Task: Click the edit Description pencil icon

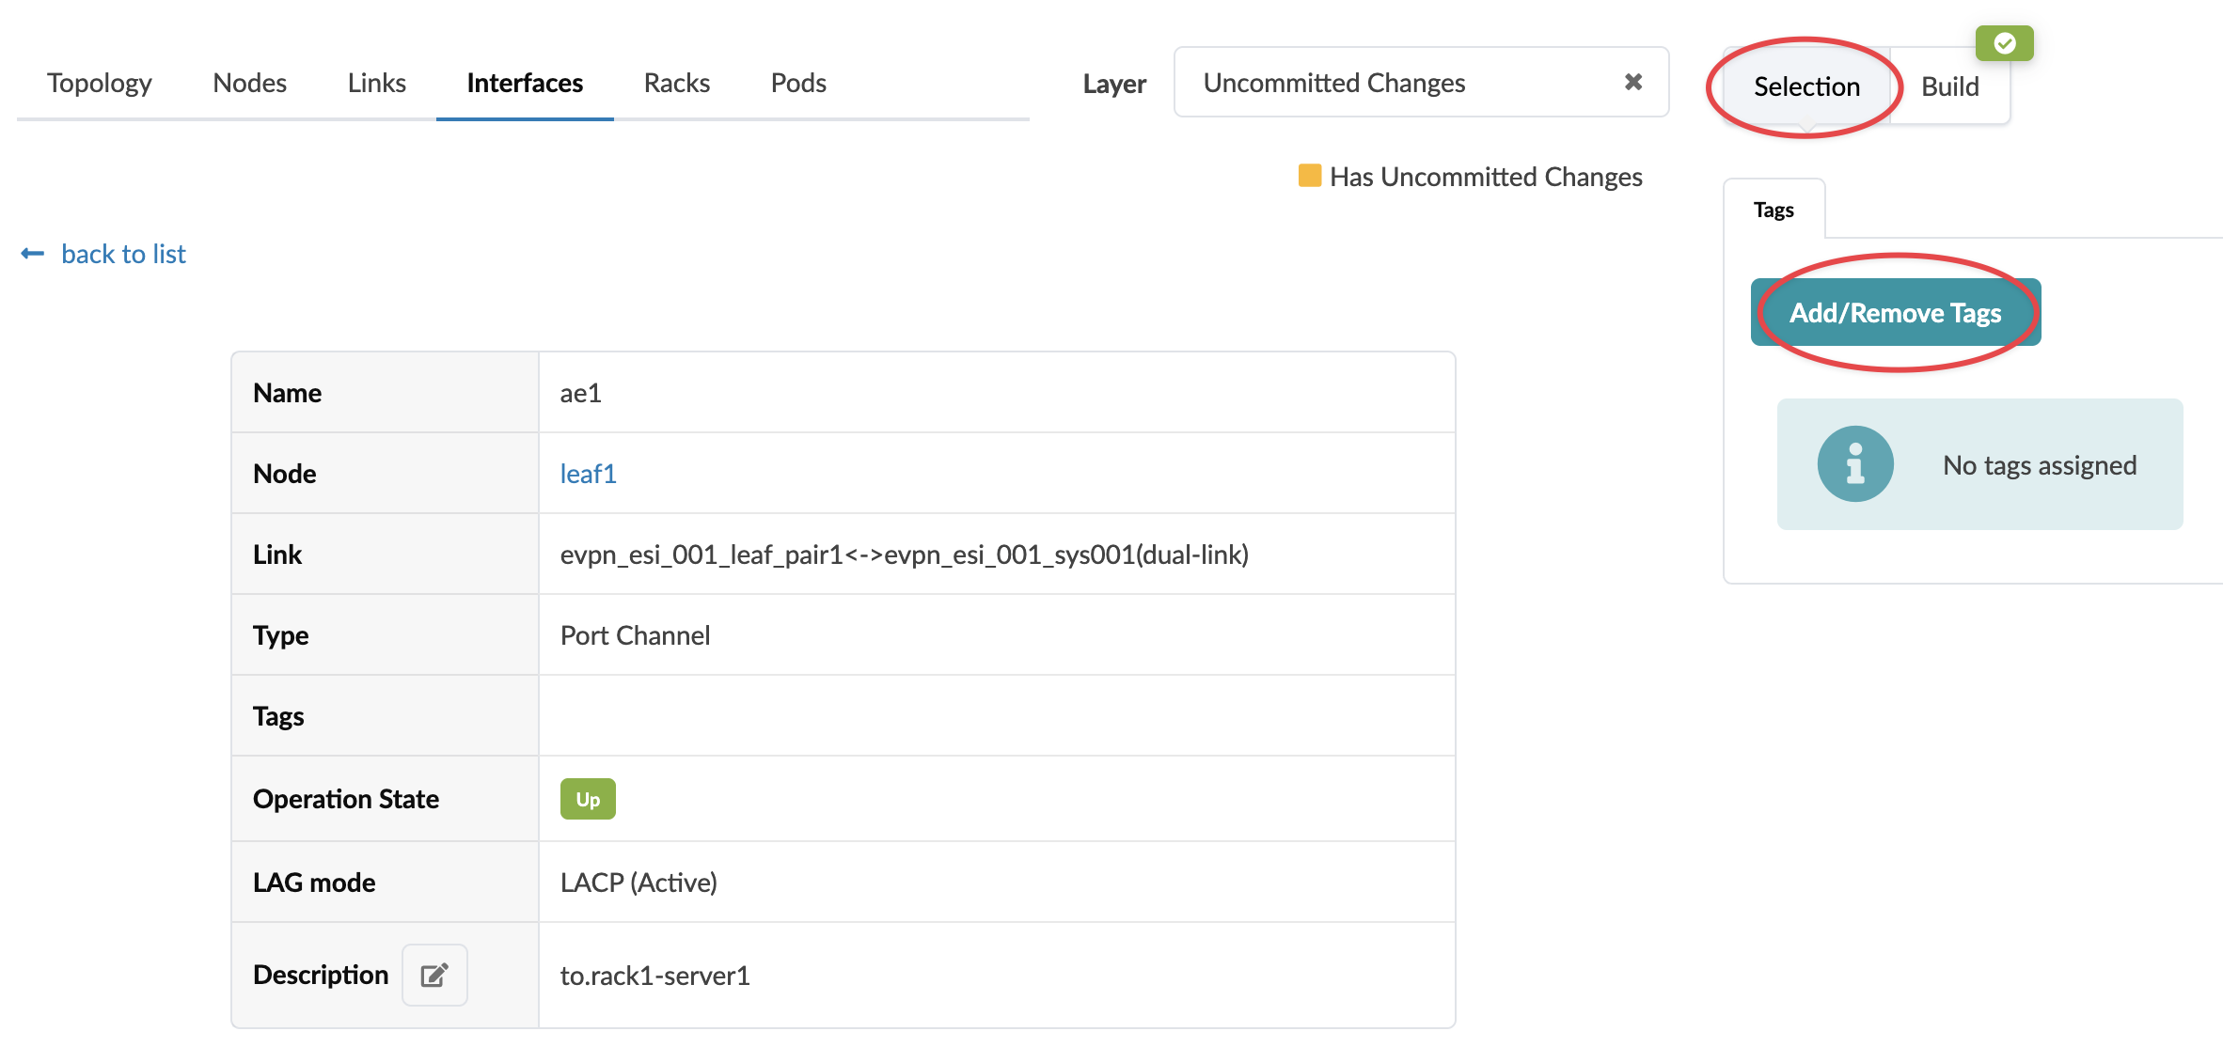Action: click(x=434, y=975)
